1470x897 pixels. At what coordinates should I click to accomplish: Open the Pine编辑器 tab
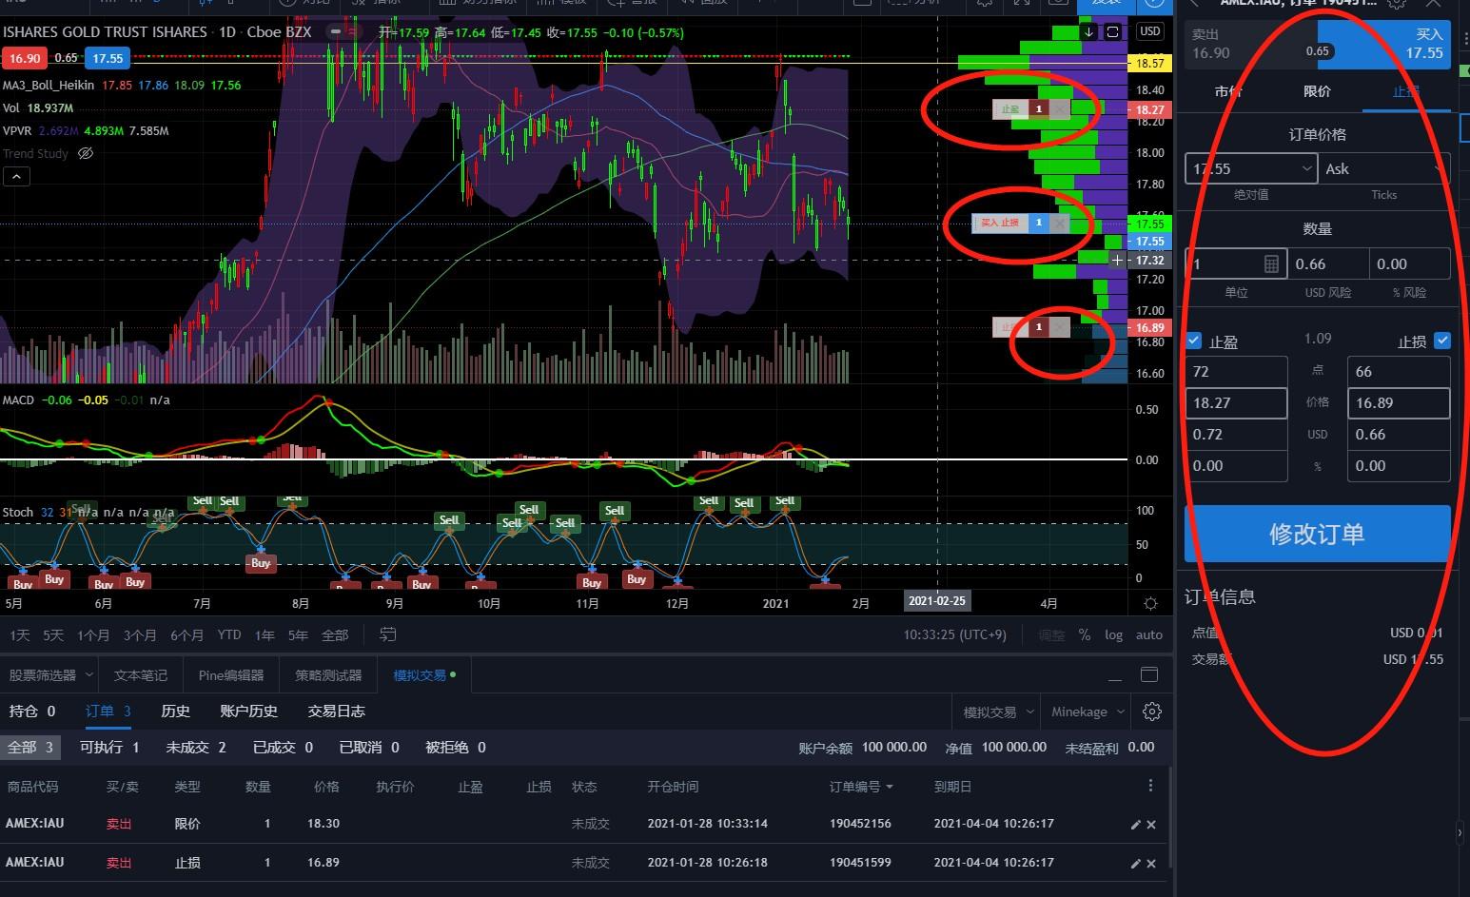231,675
